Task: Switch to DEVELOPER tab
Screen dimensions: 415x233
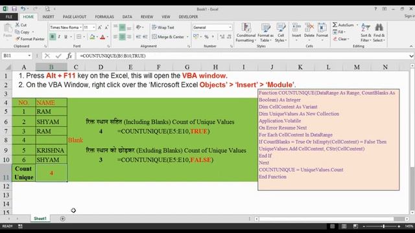Action: [x=188, y=17]
